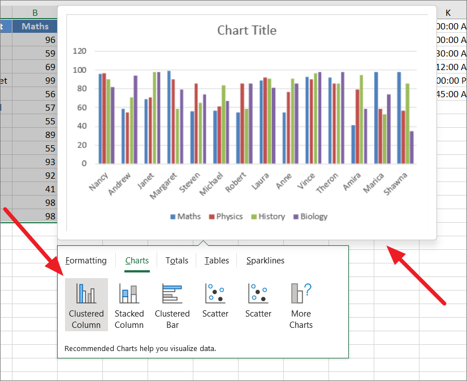
Task: Select the Charts tab
Action: [137, 261]
